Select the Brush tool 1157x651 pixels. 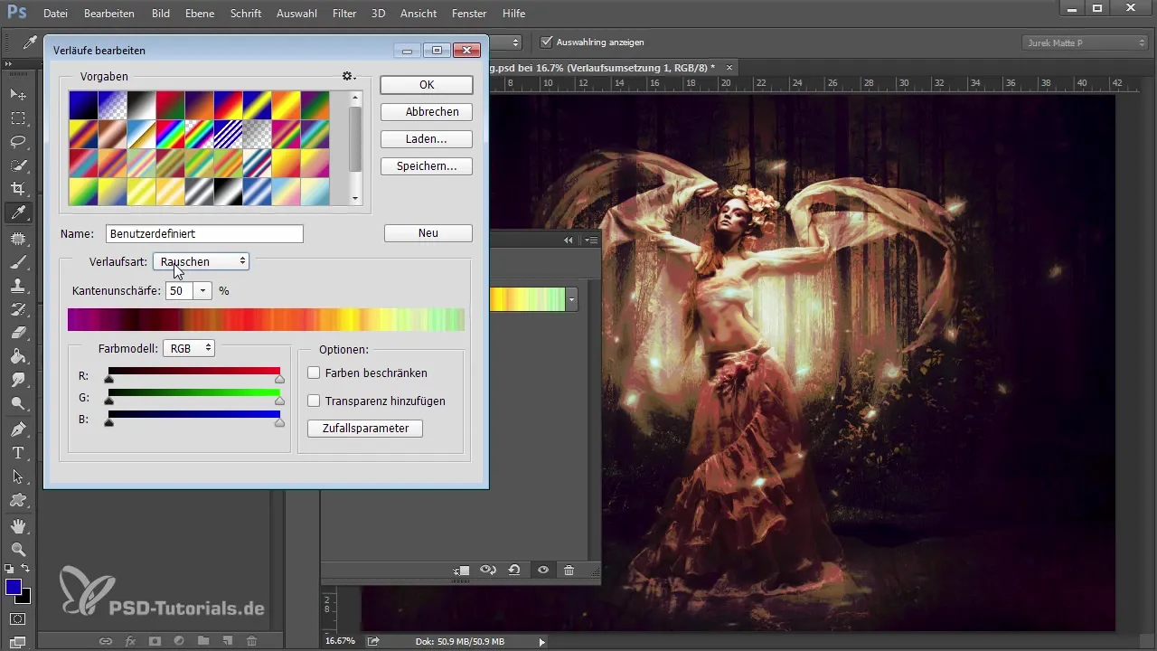18,262
